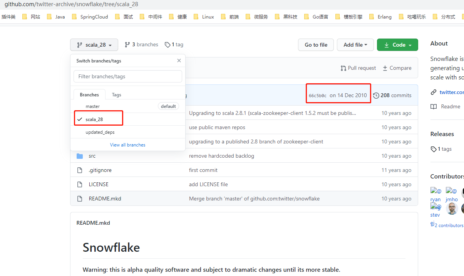Open the twitter.com link in About
Screen dimensions: 464x276
[452, 92]
